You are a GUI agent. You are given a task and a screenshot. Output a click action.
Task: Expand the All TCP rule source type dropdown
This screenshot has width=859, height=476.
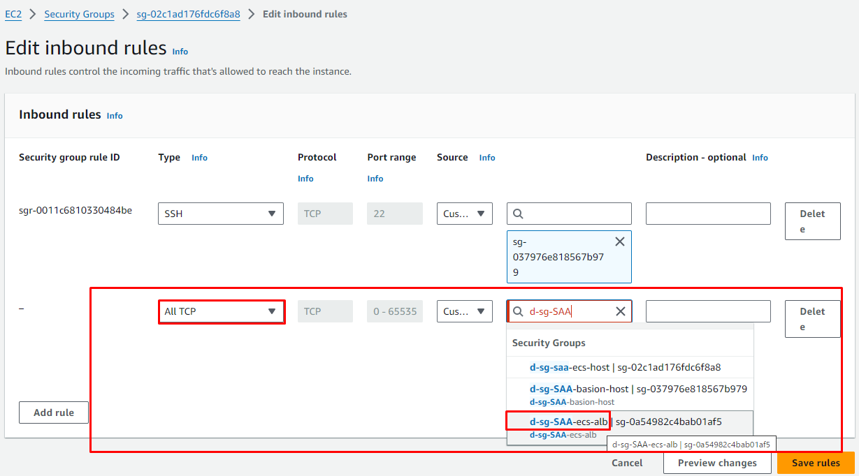coord(464,311)
